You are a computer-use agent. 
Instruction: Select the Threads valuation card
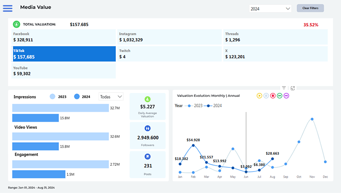275,37
